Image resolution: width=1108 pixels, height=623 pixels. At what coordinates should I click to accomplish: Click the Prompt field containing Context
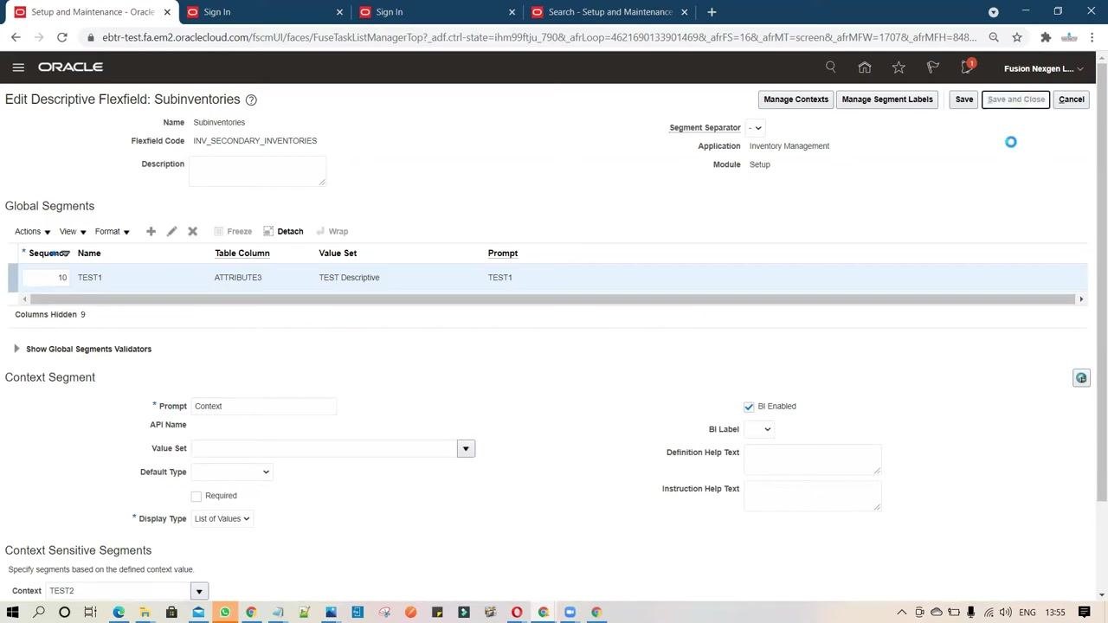click(x=263, y=407)
